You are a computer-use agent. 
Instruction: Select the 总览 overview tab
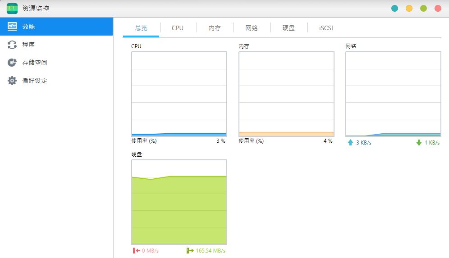coord(141,28)
